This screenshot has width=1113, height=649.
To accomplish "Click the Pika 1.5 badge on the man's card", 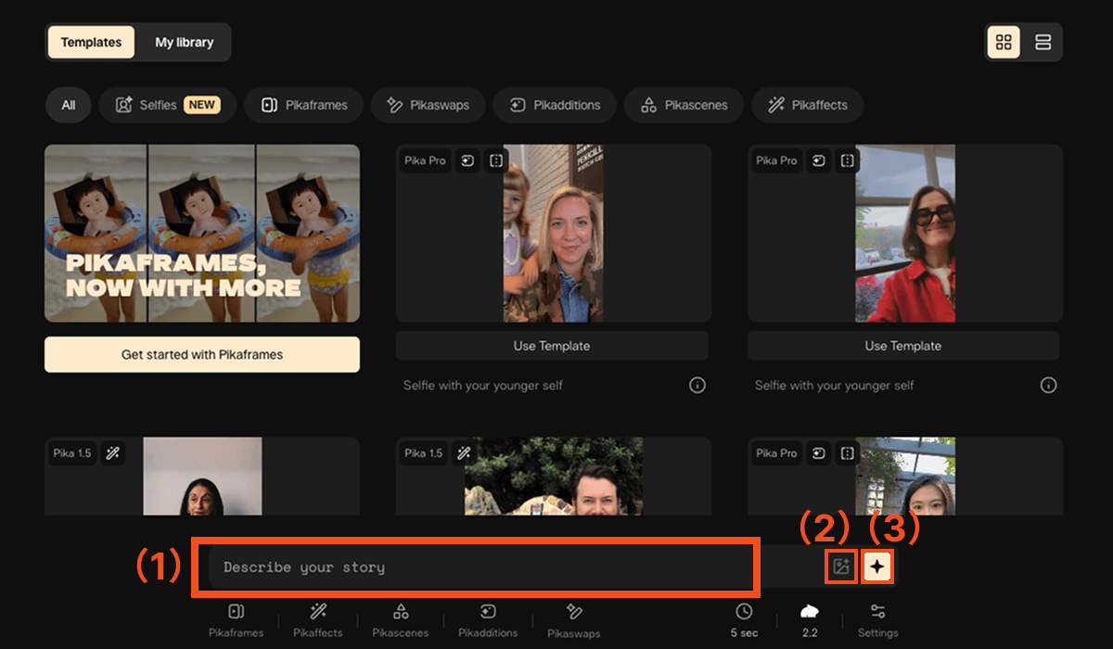I will coord(424,453).
